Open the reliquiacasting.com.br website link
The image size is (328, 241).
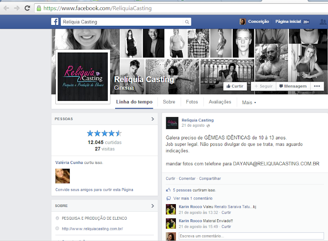92,229
